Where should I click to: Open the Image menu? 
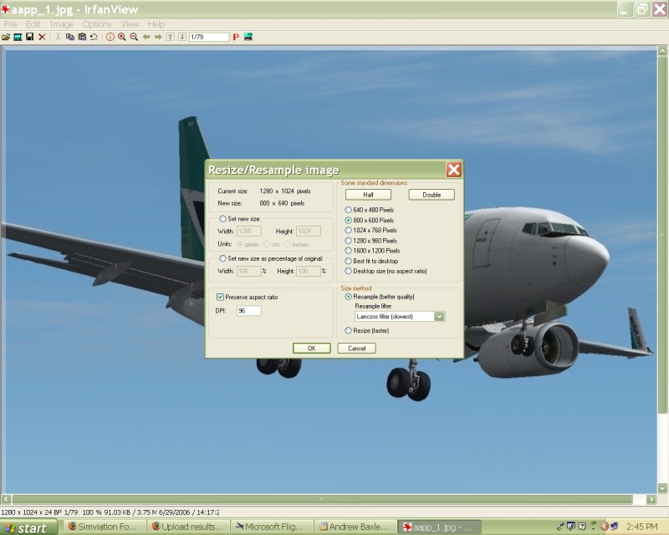pyautogui.click(x=62, y=24)
